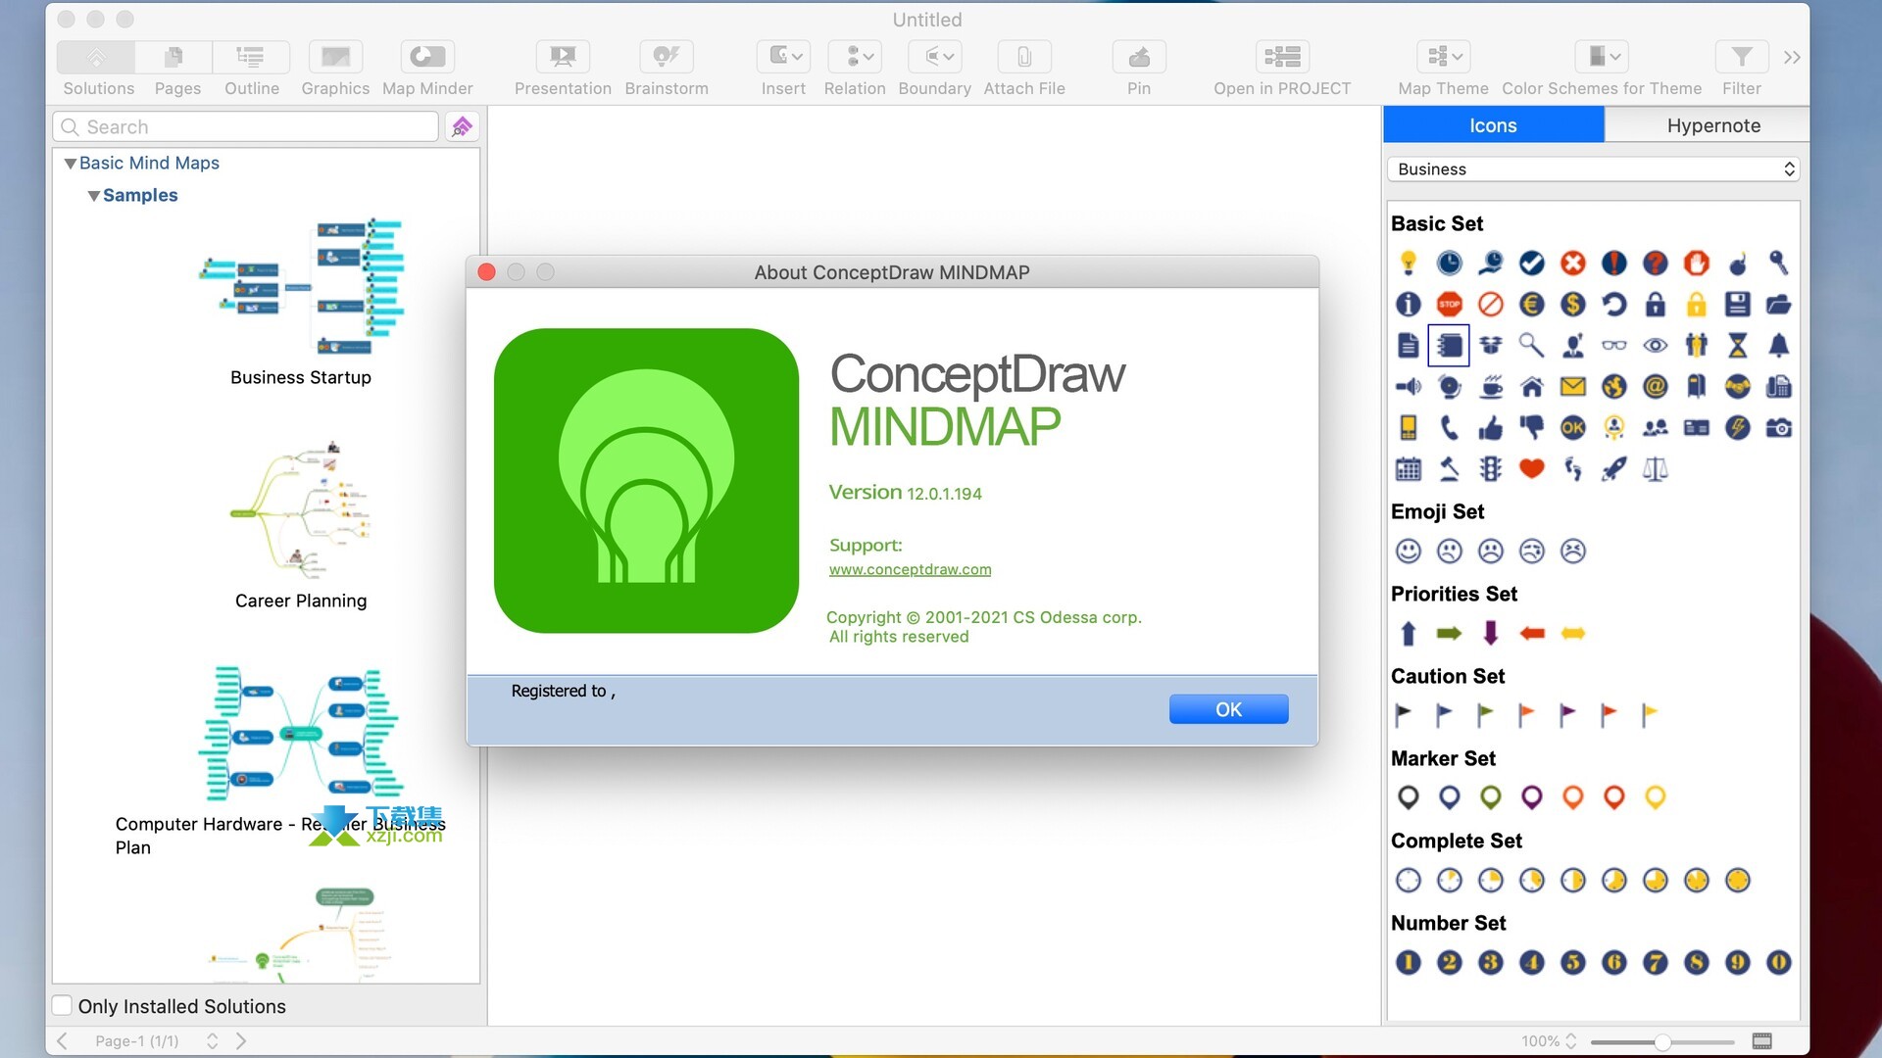Switch to the Hypernote tab
Image resolution: width=1882 pixels, height=1058 pixels.
pos(1713,125)
